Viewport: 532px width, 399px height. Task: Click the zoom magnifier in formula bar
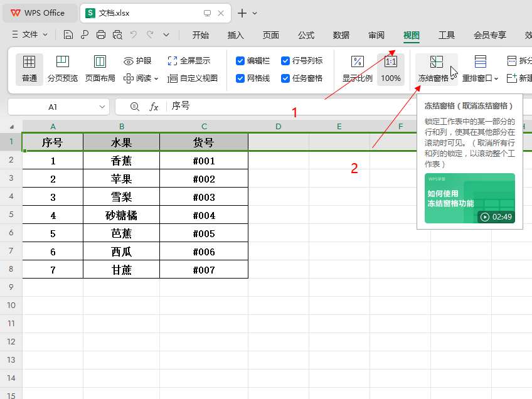[x=135, y=107]
